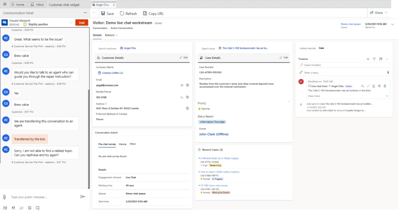Open the Contoso Coffee LLC company link
Viewport: 399px width, 211px height.
click(110, 73)
